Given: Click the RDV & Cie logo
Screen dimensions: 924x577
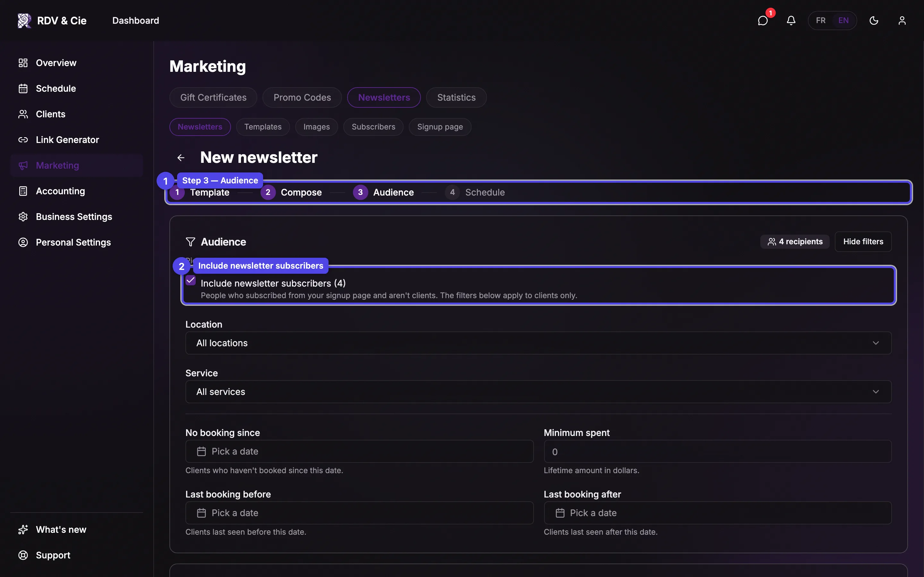Looking at the screenshot, I should [x=52, y=20].
